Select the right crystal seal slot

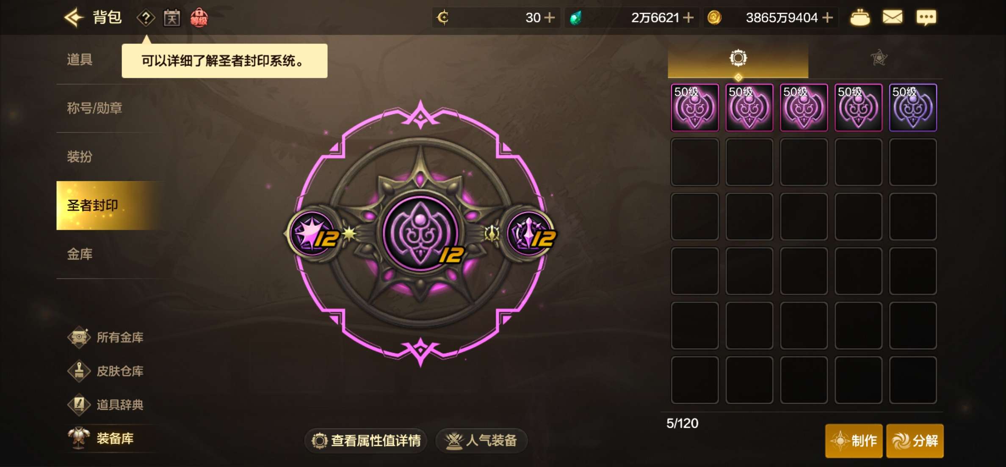pos(529,233)
